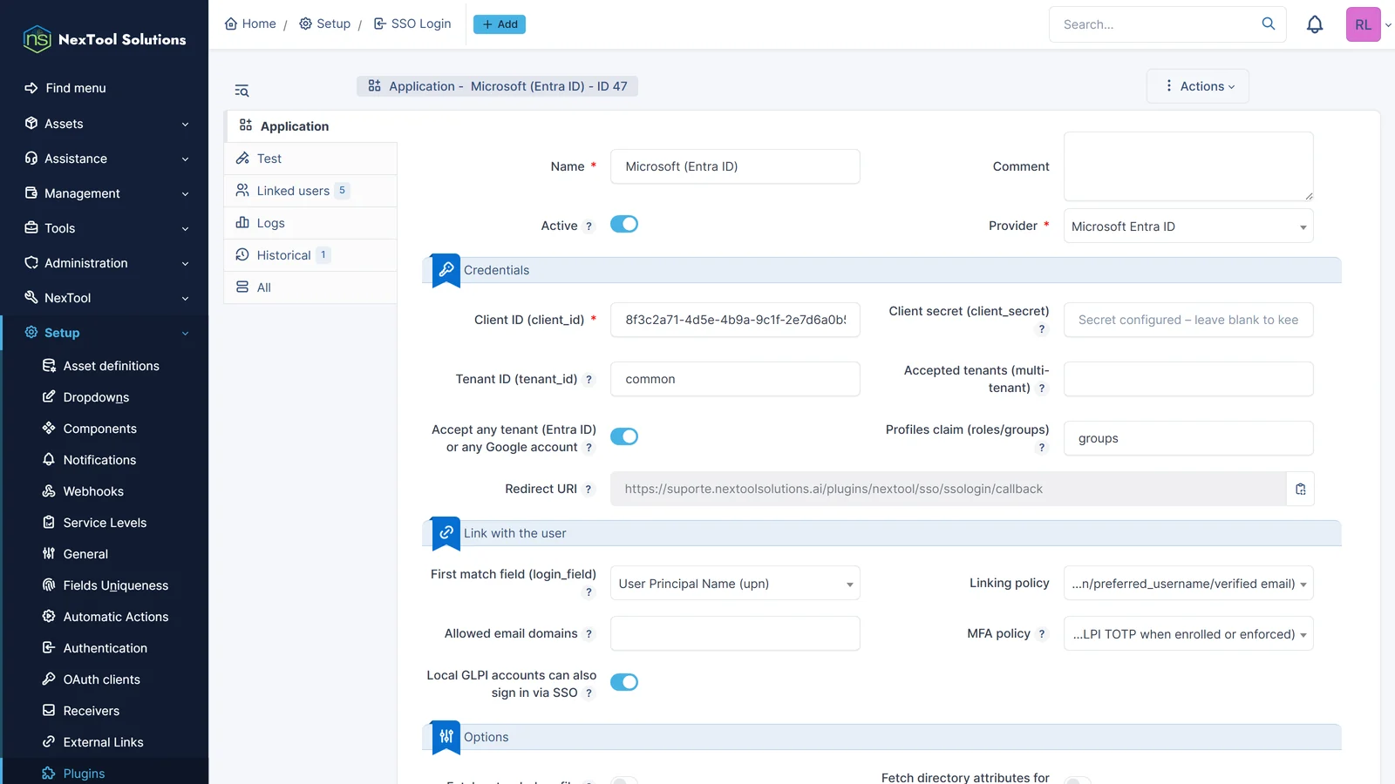
Task: Open the Historical tab
Action: (x=310, y=255)
